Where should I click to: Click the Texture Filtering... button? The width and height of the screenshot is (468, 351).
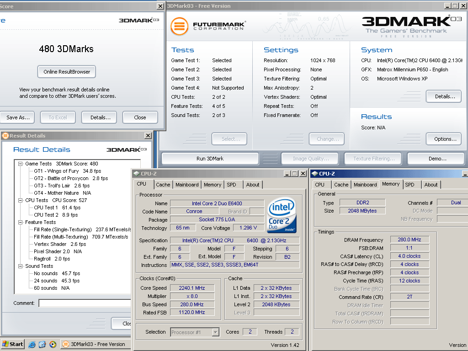373,159
